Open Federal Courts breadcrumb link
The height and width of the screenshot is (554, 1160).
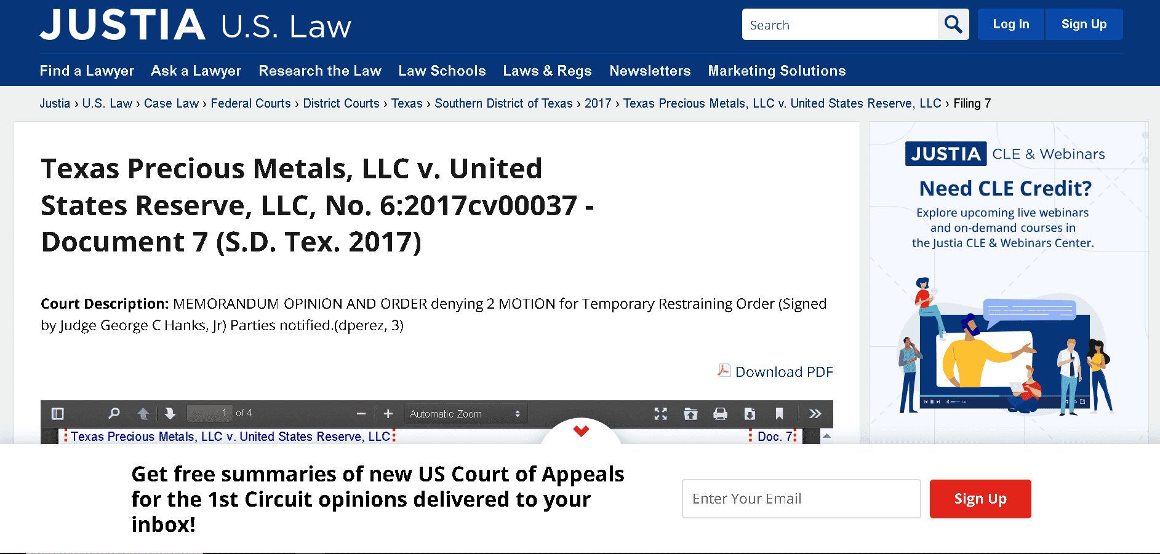coord(250,103)
